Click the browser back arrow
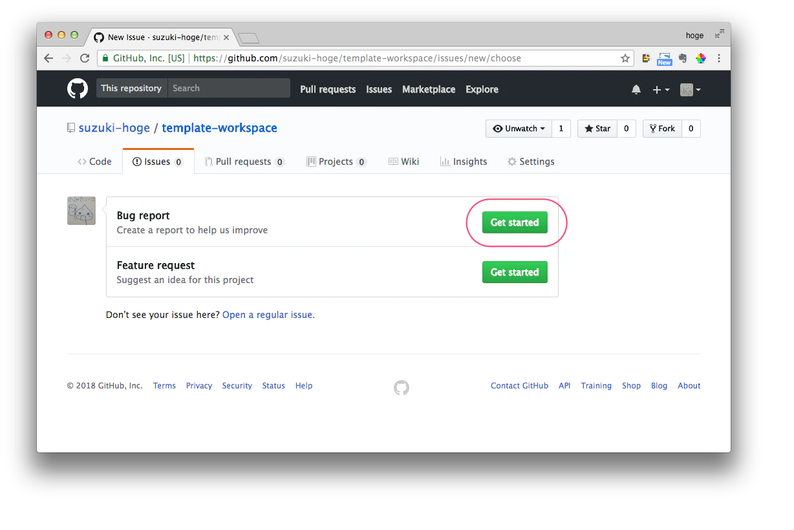This screenshot has height=530, width=794. (48, 58)
